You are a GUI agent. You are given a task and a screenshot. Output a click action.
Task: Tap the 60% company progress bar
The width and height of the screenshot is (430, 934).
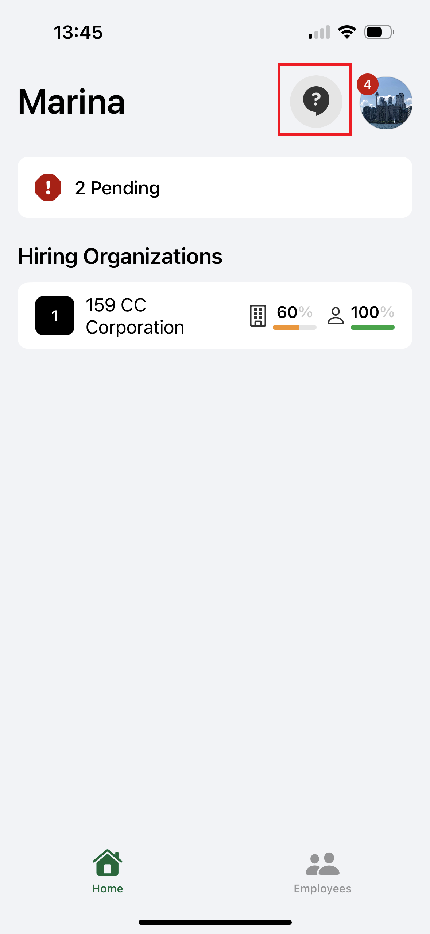tap(294, 327)
